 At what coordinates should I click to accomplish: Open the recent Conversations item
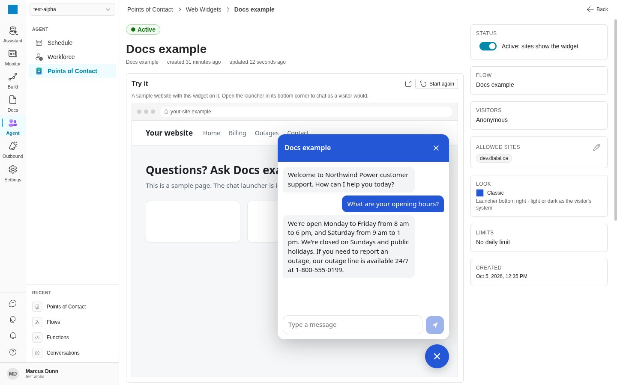(72, 353)
